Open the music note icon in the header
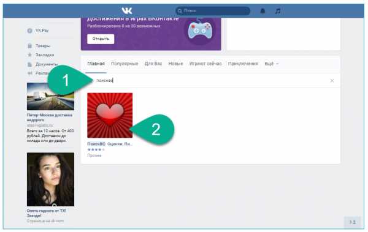 (x=278, y=11)
